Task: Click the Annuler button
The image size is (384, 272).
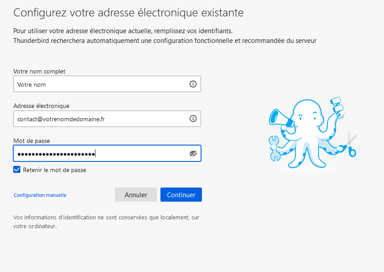Action: (x=136, y=195)
